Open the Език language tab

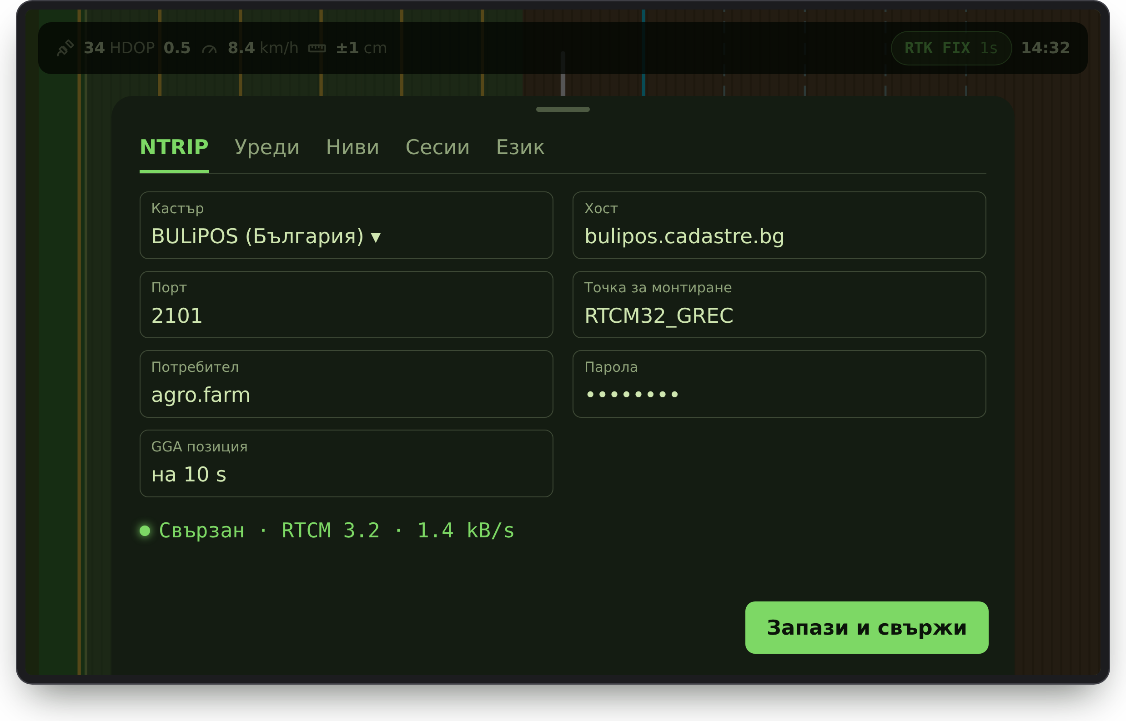[520, 147]
